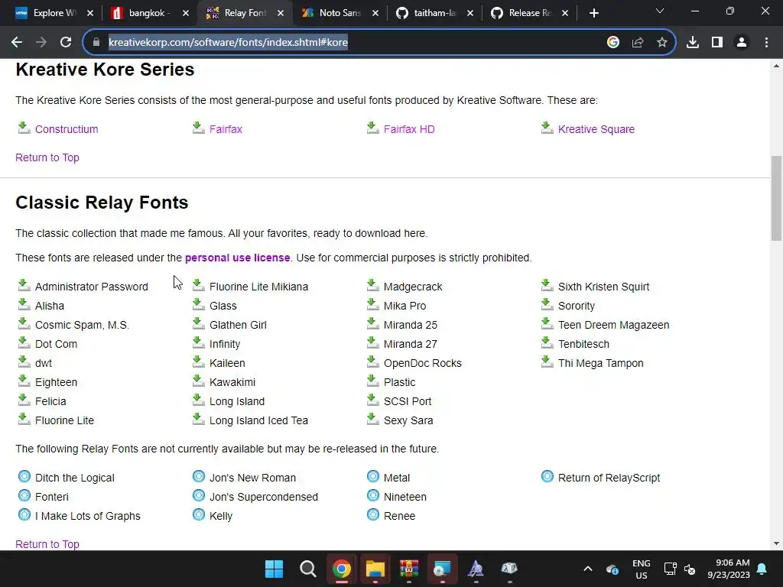Click the download icon next to Glathen Girl
The image size is (783, 587).
198,323
